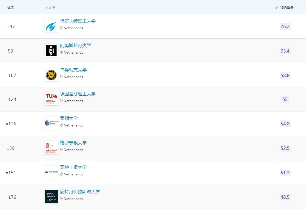Click the University of Amsterdam crest logo
306x211 pixels.
pyautogui.click(x=51, y=51)
